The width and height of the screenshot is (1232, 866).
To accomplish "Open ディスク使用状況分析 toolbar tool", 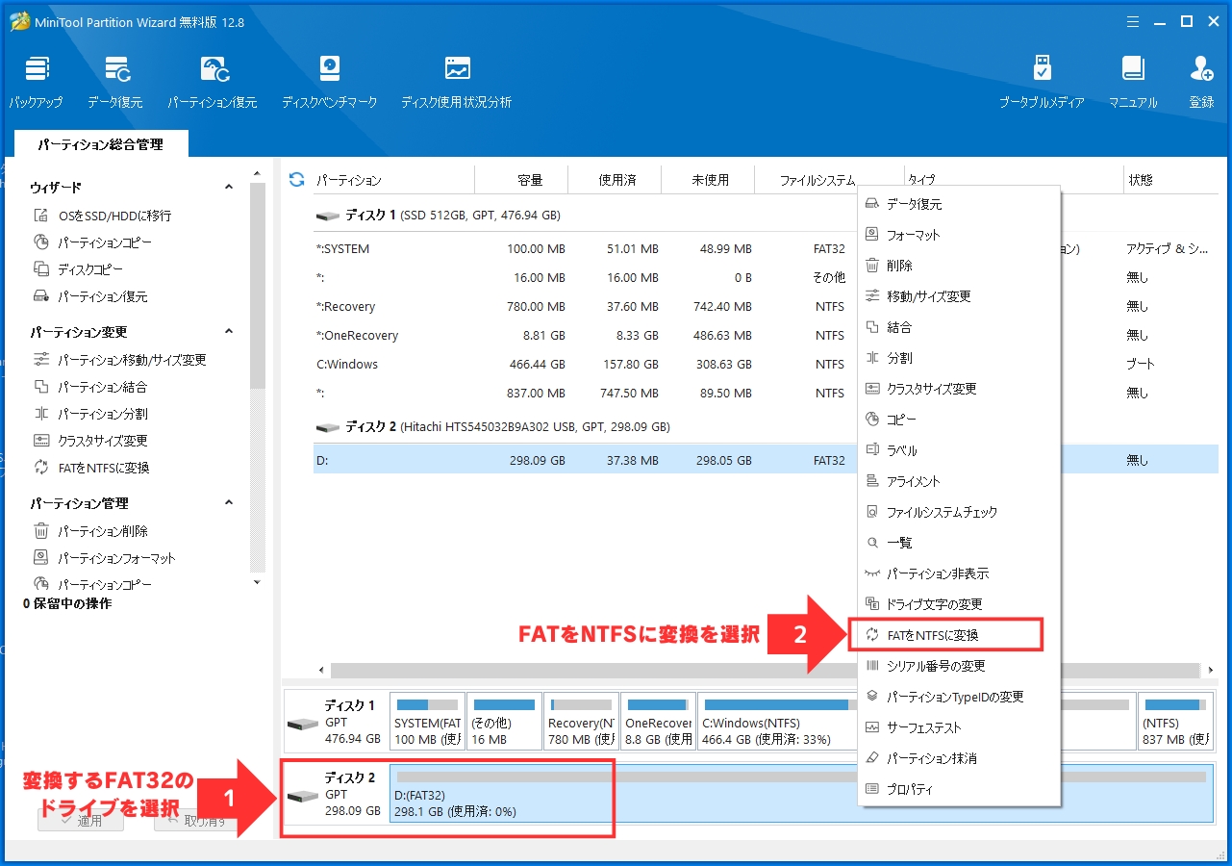I will point(456,82).
